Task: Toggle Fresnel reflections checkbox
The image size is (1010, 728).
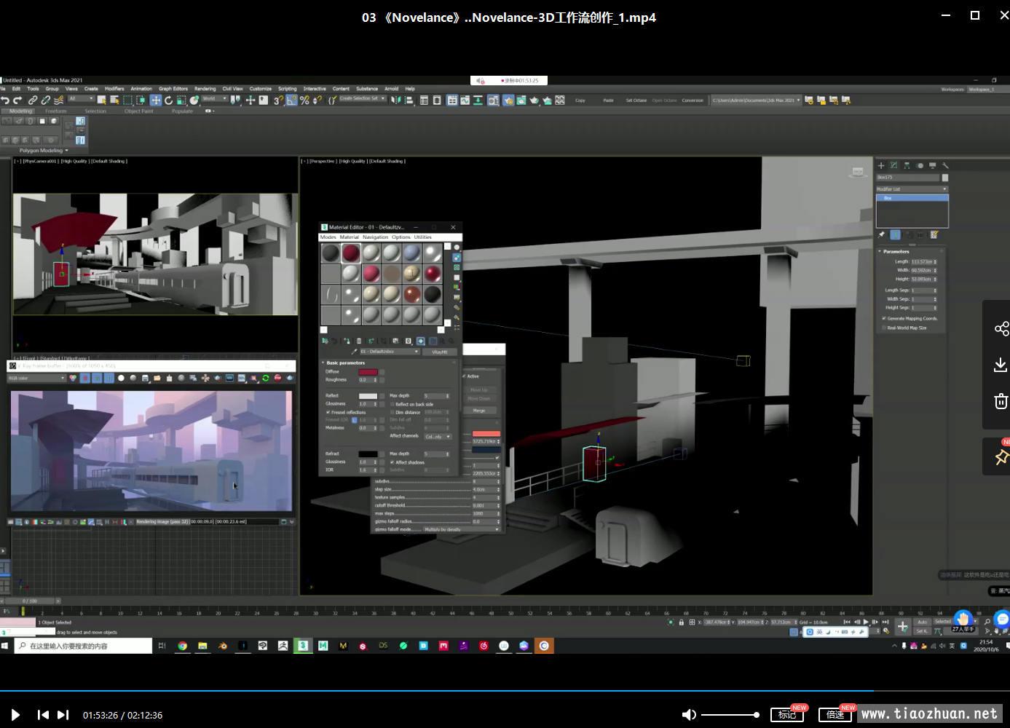Action: click(328, 412)
